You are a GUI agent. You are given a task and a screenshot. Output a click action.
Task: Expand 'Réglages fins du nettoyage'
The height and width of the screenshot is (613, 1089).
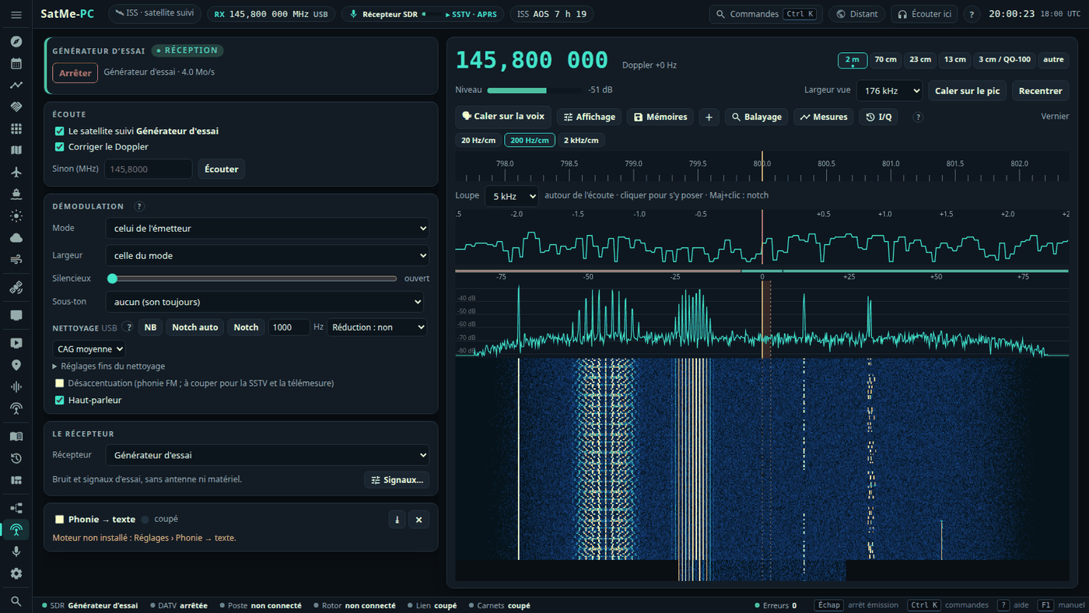pyautogui.click(x=109, y=366)
